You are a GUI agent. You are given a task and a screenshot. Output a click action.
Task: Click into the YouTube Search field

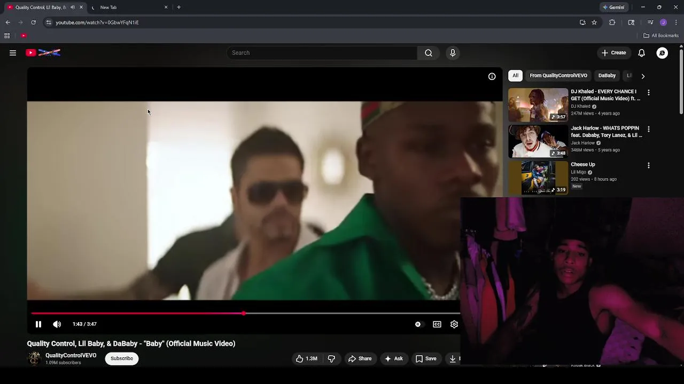[x=322, y=53]
